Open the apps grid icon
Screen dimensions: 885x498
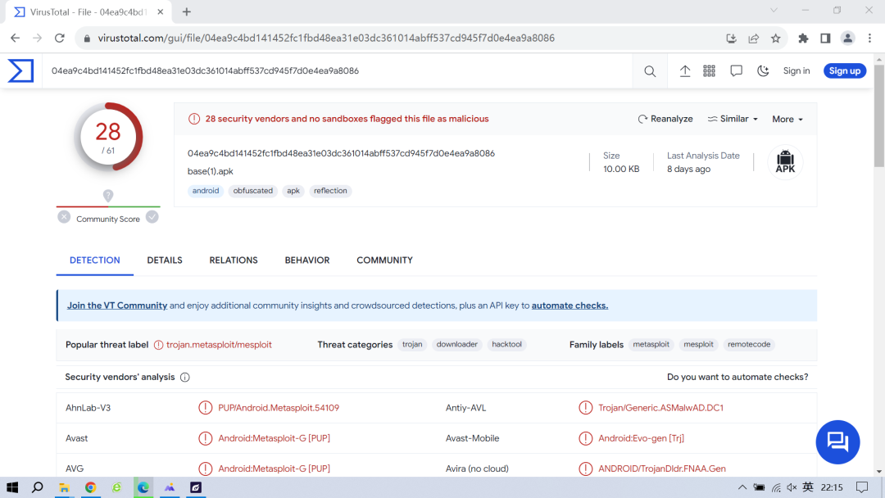pos(709,71)
